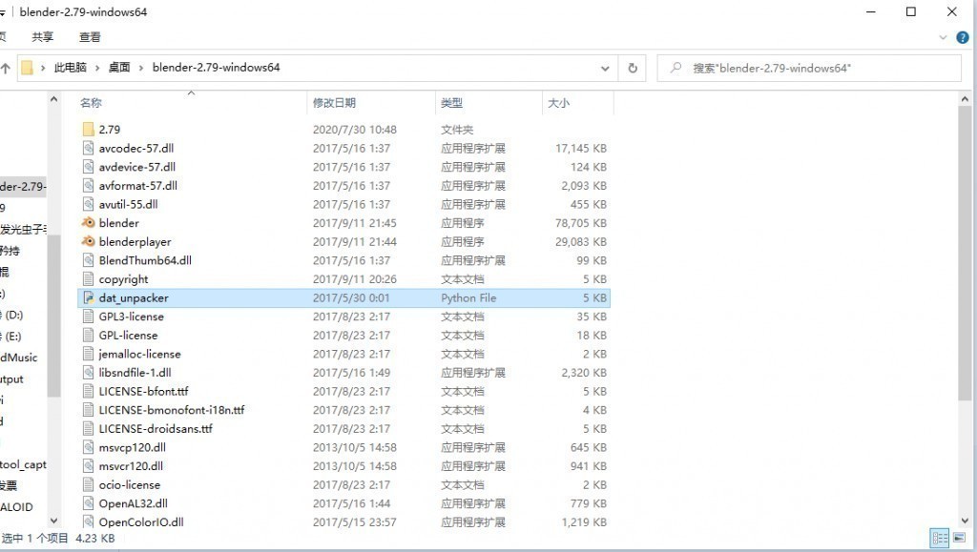The width and height of the screenshot is (977, 552).
Task: Click the help question mark icon
Action: (962, 38)
